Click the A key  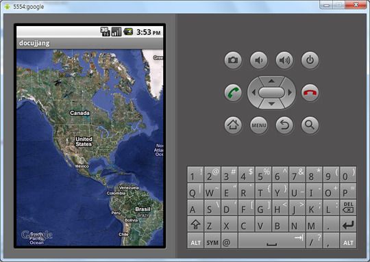coord(195,207)
